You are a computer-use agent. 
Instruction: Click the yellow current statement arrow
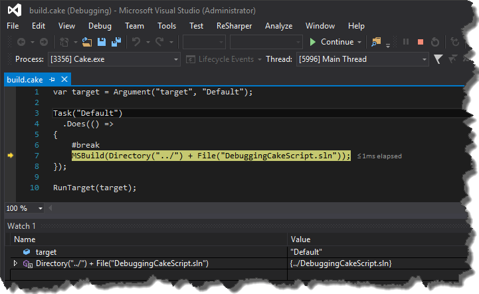pos(11,156)
